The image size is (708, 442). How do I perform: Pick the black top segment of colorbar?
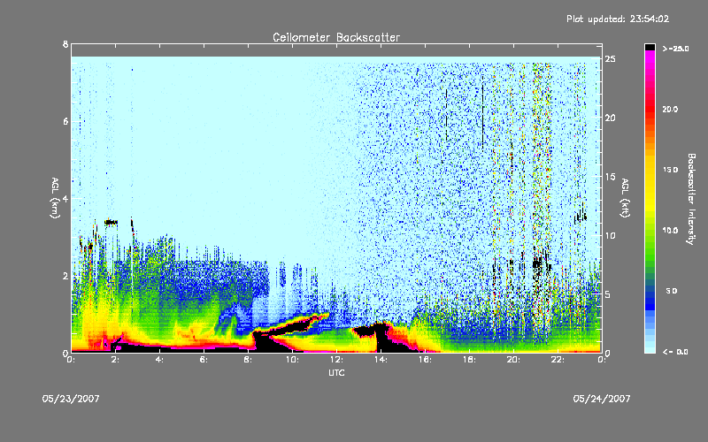650,47
